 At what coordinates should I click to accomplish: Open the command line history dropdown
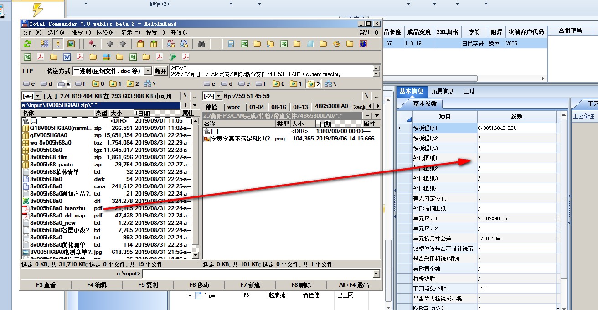[376, 274]
